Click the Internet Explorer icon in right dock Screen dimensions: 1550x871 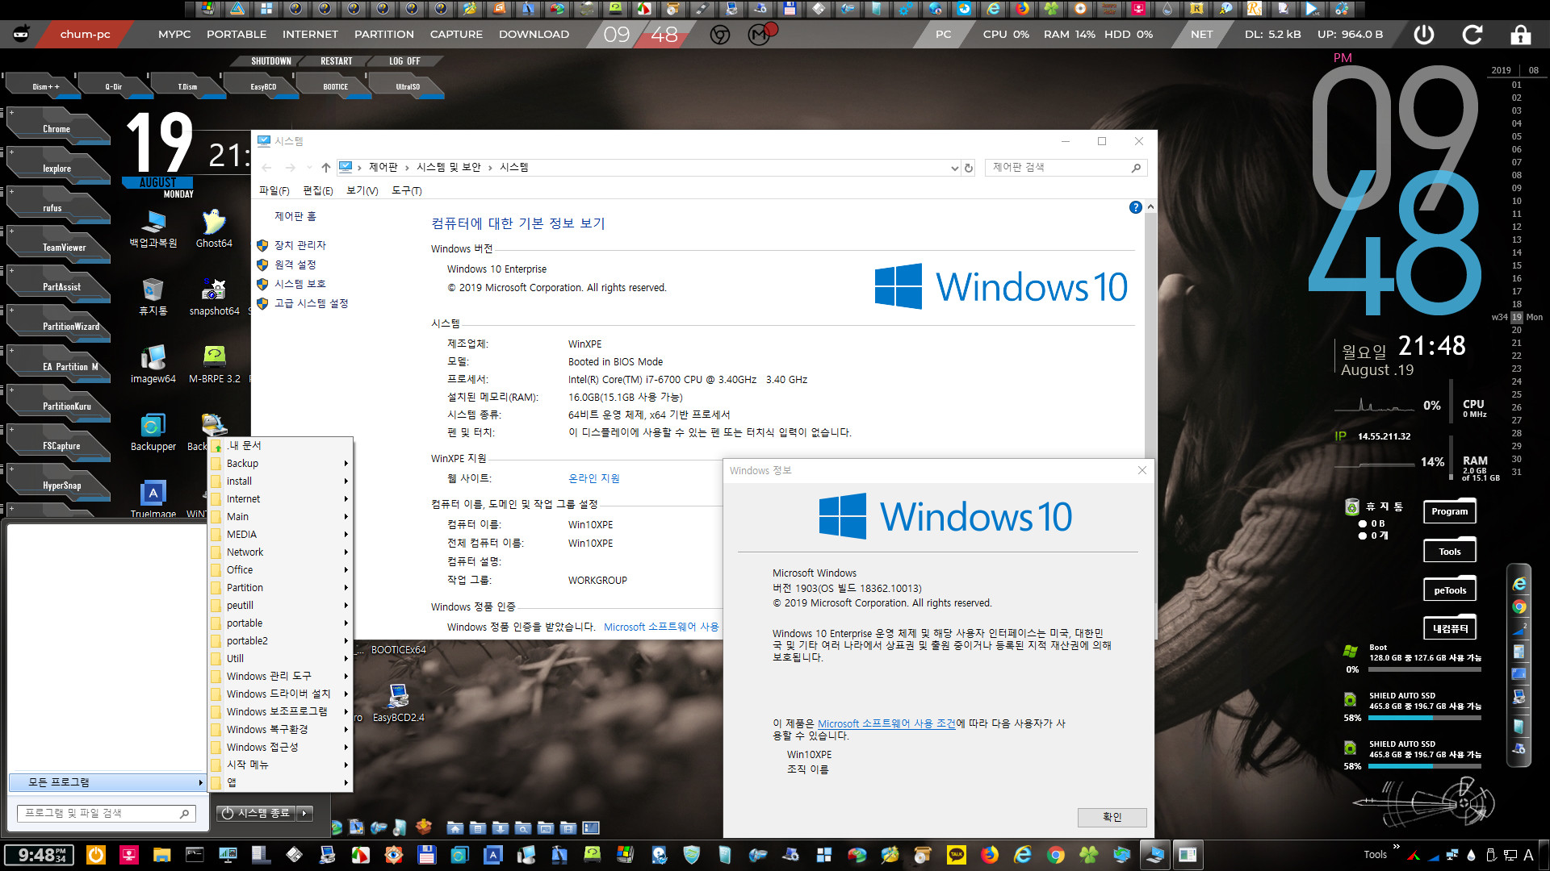click(x=1519, y=584)
